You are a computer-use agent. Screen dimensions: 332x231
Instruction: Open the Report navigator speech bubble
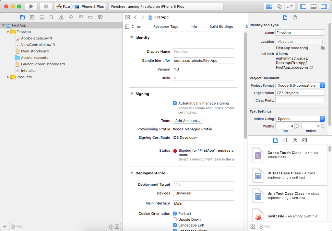click(x=101, y=17)
